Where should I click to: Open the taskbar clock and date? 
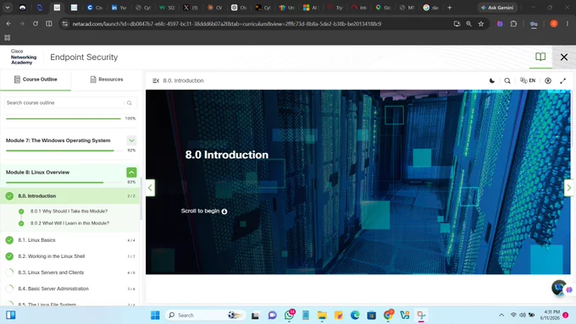click(550, 315)
